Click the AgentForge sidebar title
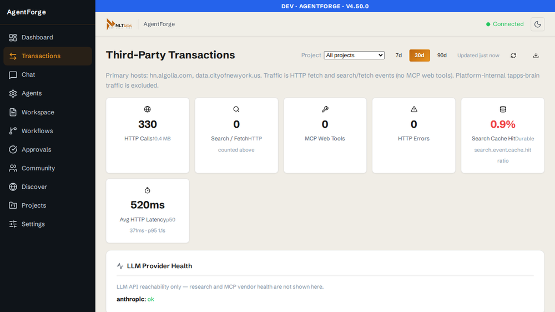This screenshot has width=555, height=312. (27, 12)
